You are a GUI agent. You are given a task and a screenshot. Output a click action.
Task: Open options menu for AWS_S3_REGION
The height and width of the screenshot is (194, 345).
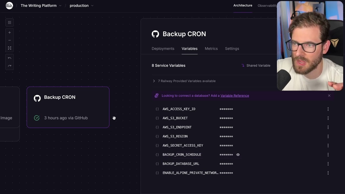point(328,136)
